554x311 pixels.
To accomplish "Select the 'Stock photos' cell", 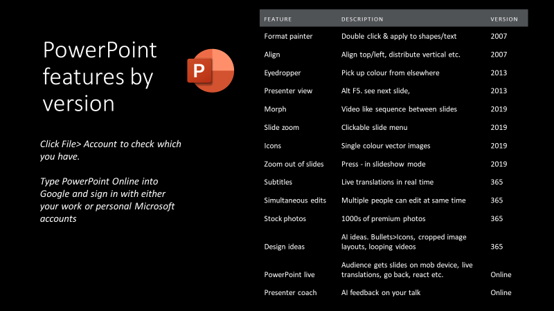I will pos(285,218).
